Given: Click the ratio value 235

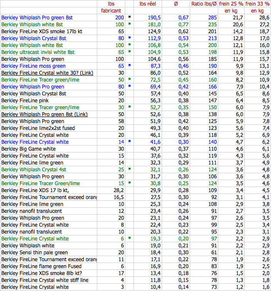Looking at the screenshot, I should pos(213,25).
